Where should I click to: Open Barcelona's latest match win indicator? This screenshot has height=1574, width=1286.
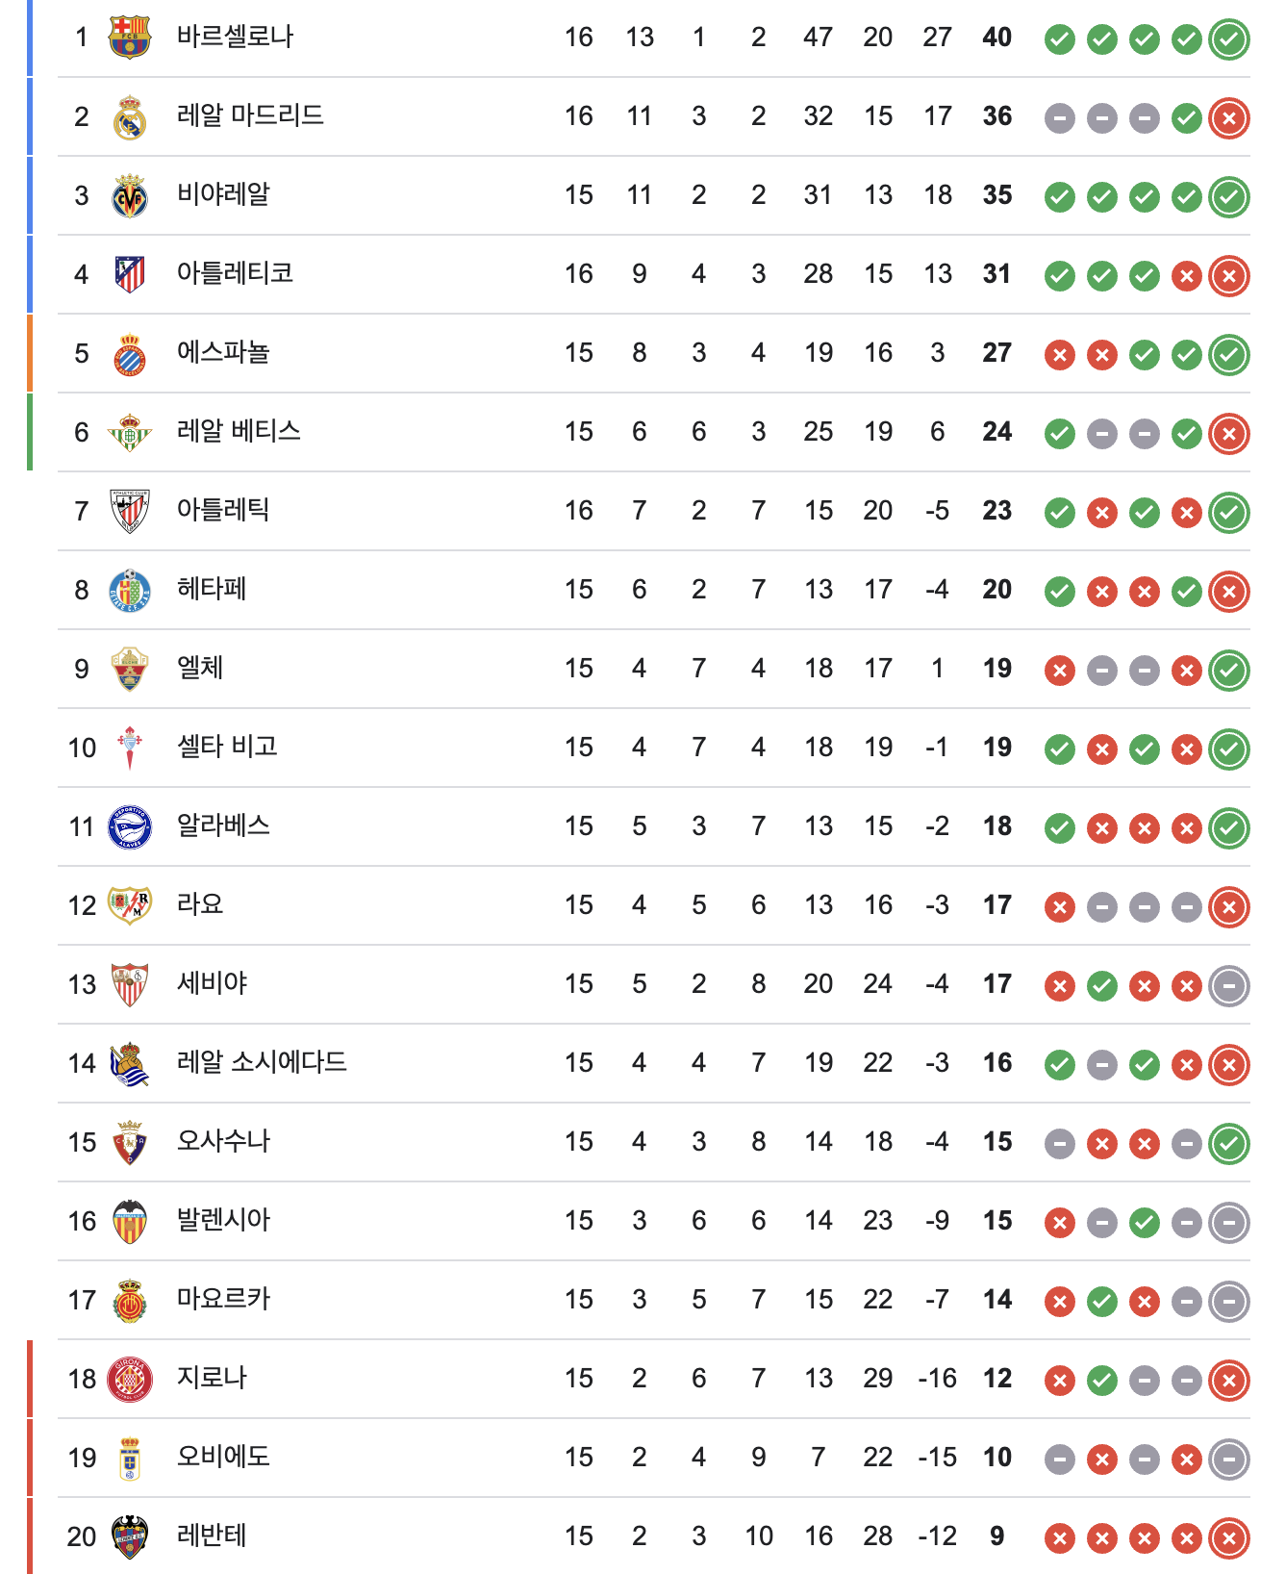coord(1228,39)
